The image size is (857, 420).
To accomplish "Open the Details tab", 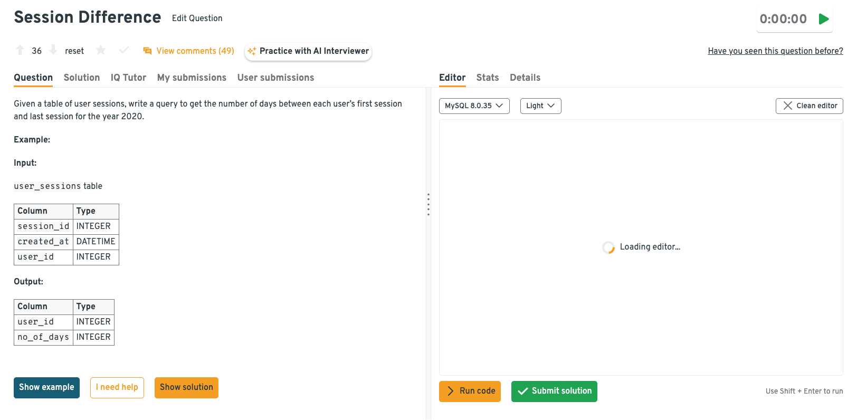I will [525, 78].
